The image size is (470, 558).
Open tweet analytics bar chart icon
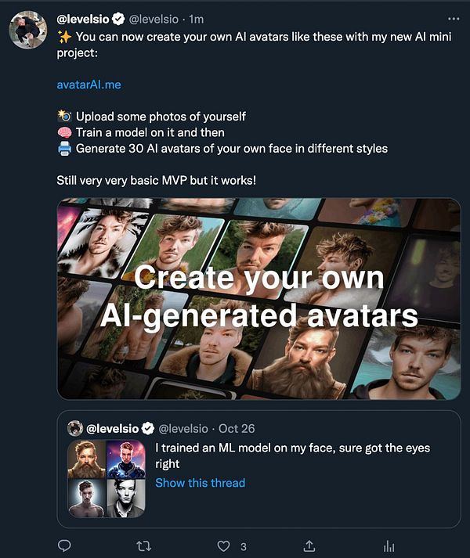[389, 546]
